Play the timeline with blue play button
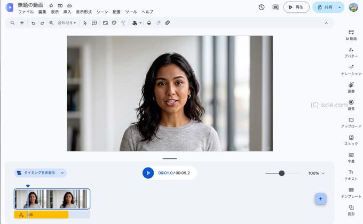The width and height of the screenshot is (363, 224). click(148, 173)
